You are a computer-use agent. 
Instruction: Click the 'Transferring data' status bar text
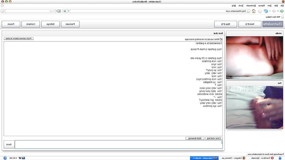click(x=265, y=154)
